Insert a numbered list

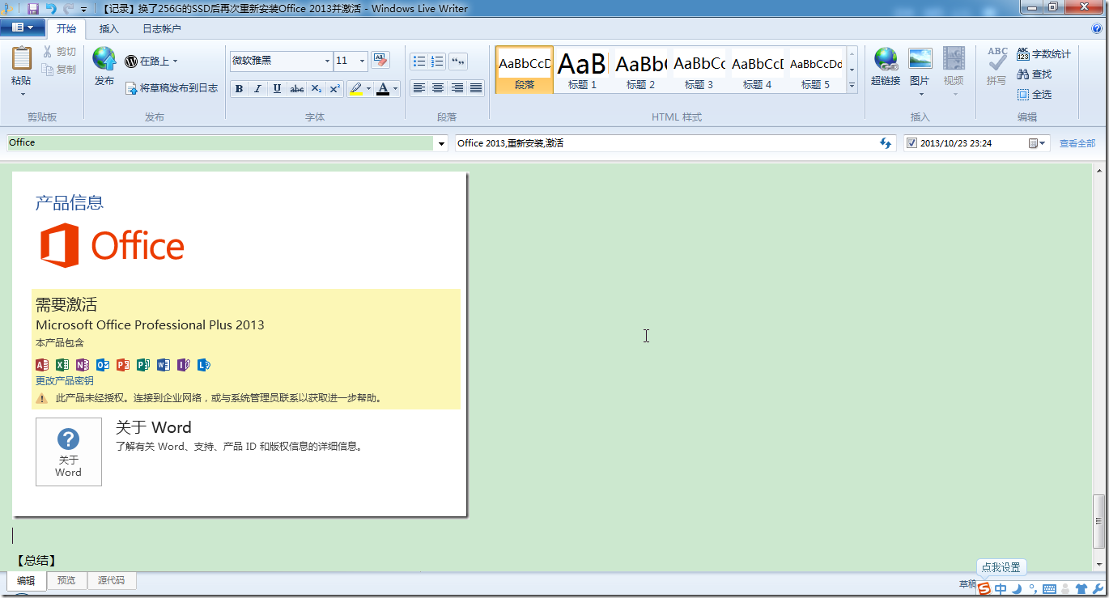pyautogui.click(x=437, y=61)
